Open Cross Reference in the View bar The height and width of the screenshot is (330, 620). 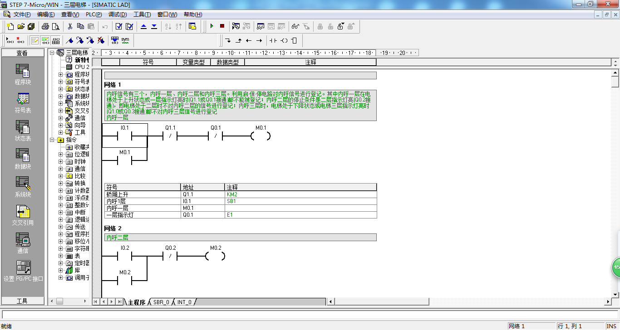coord(23,215)
